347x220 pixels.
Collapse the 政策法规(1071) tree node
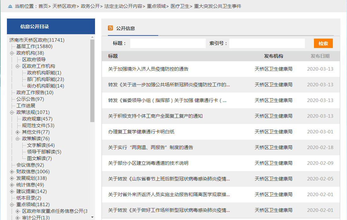(12, 113)
